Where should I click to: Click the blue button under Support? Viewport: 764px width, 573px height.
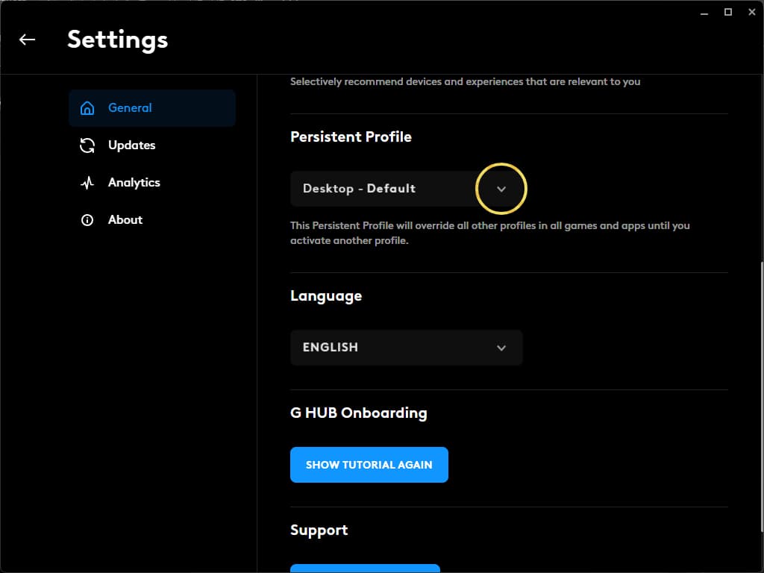(x=365, y=569)
